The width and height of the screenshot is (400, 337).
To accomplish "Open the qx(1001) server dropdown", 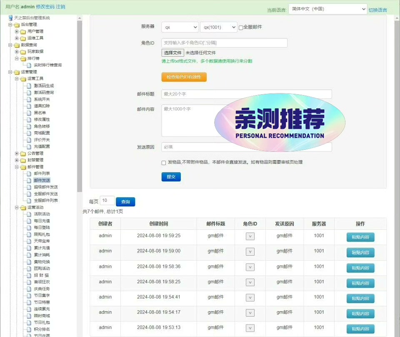I will 218,27.
